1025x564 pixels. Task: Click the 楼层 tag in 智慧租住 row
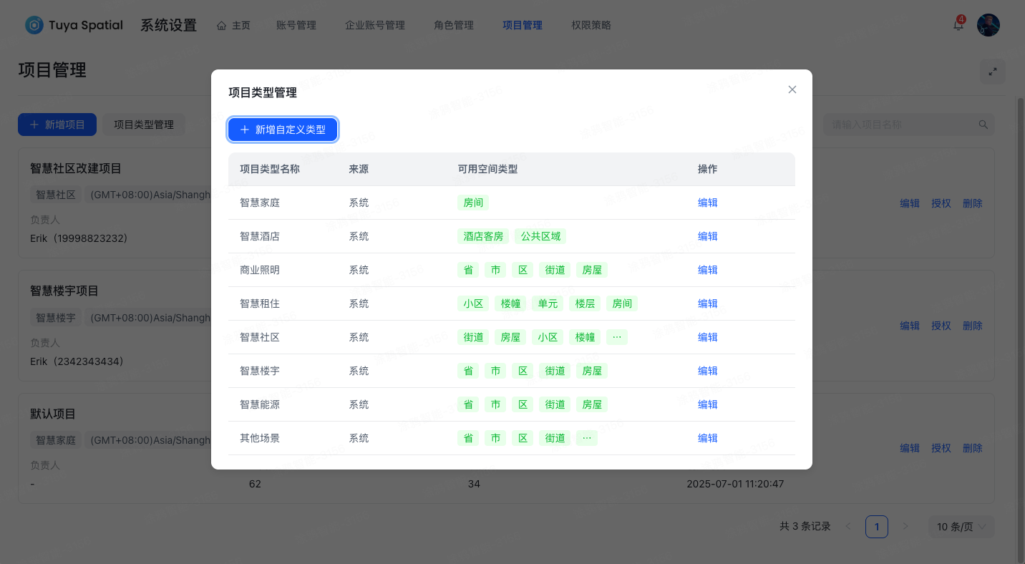[x=585, y=303]
